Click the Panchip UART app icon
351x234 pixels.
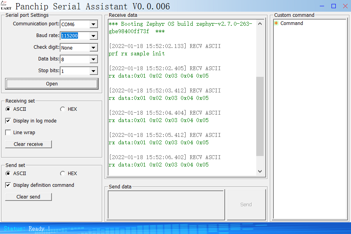(6, 5)
